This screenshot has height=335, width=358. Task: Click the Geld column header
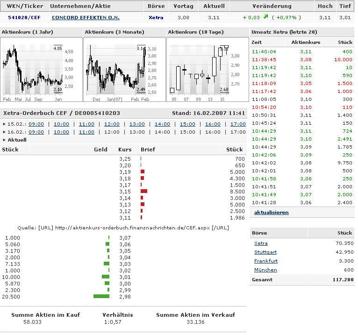(100, 150)
